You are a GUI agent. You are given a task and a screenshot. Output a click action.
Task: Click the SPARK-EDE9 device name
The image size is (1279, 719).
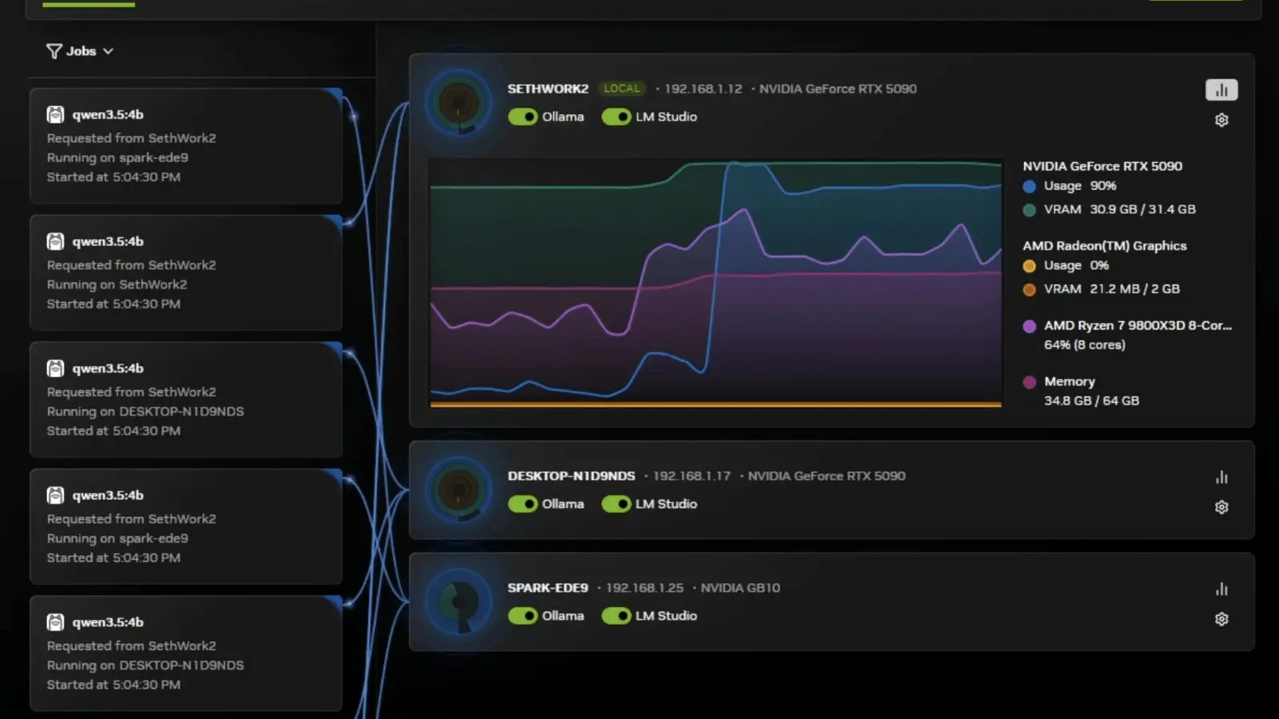548,588
